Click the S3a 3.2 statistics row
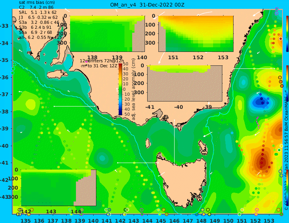Image resolution: width=289 pixels, height=223 pixels. [x=39, y=22]
